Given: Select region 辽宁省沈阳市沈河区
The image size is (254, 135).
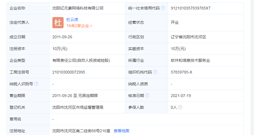Looking at the screenshot, I should 188,37.
